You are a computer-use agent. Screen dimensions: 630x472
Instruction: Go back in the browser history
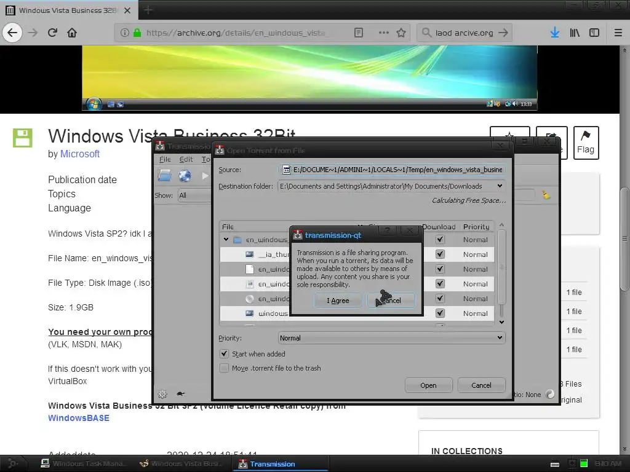[12, 33]
